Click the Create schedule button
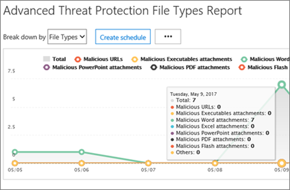This screenshot has width=290, height=190. click(x=123, y=37)
